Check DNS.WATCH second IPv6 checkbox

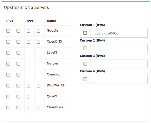[38, 86]
